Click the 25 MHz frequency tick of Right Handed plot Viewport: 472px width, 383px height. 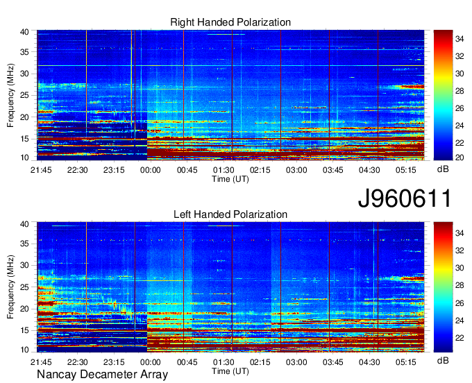click(x=24, y=95)
